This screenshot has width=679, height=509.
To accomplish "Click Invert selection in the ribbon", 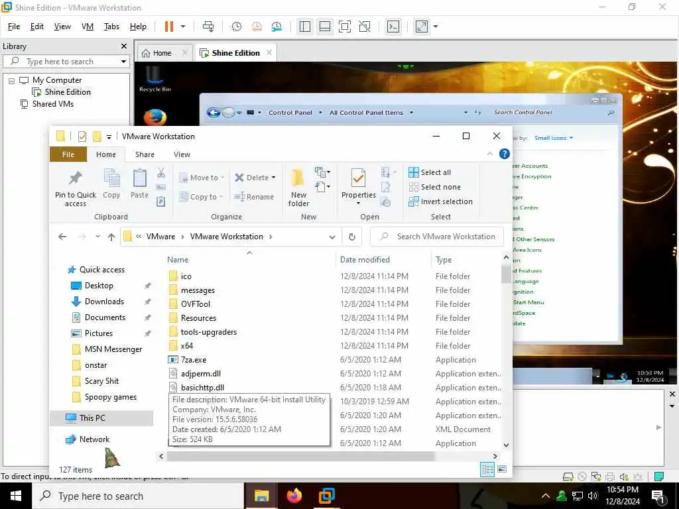I will pos(440,201).
